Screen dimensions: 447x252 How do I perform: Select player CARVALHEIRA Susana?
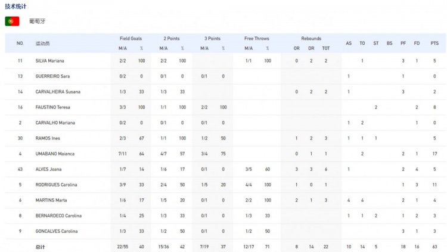pyautogui.click(x=57, y=92)
